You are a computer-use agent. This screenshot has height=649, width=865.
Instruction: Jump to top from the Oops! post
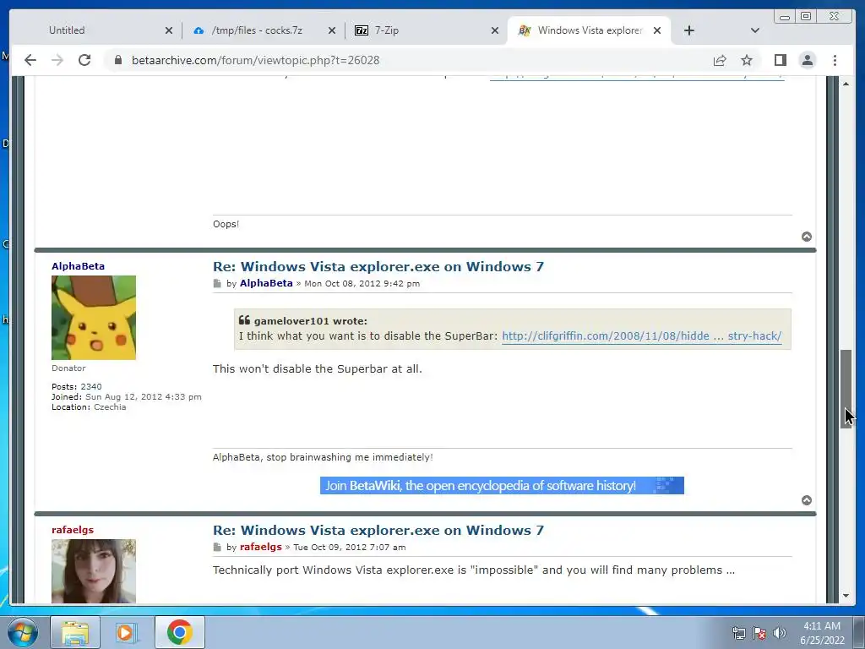point(807,237)
